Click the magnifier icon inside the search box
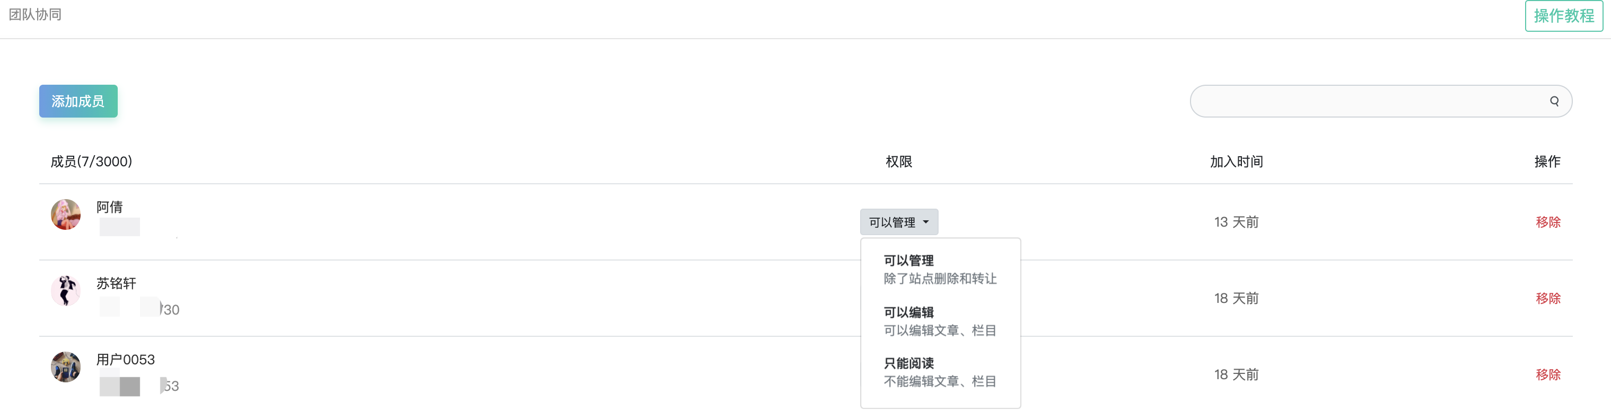 1555,101
